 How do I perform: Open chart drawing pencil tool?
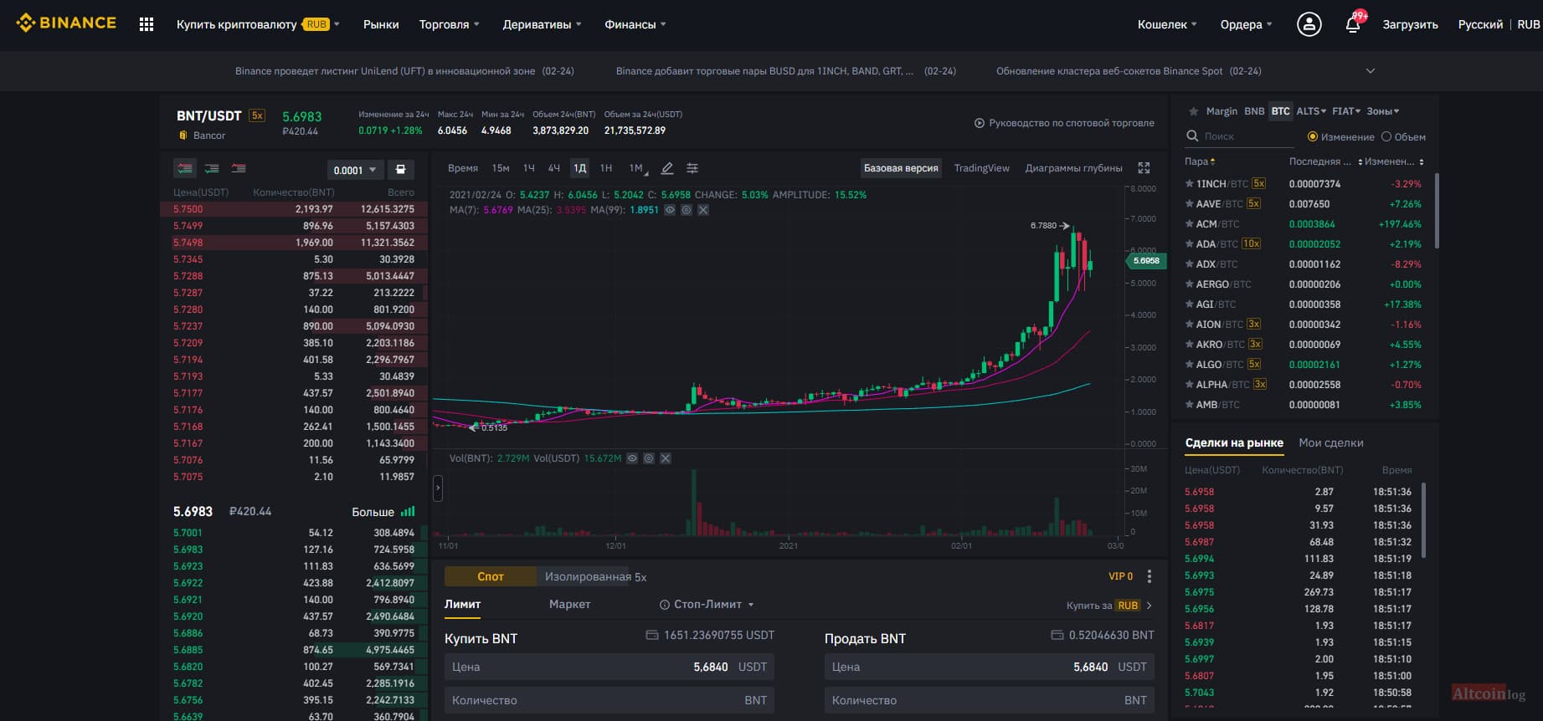coord(667,168)
